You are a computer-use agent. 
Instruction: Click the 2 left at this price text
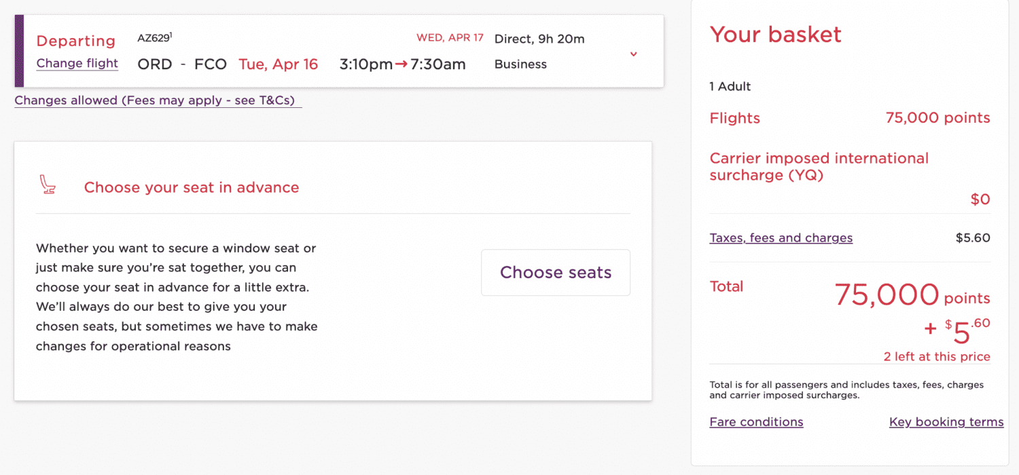(937, 356)
